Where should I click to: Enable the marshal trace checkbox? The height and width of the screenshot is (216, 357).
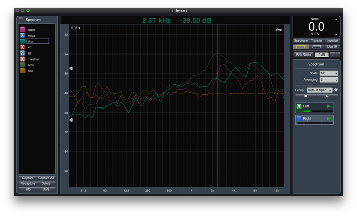pos(22,59)
